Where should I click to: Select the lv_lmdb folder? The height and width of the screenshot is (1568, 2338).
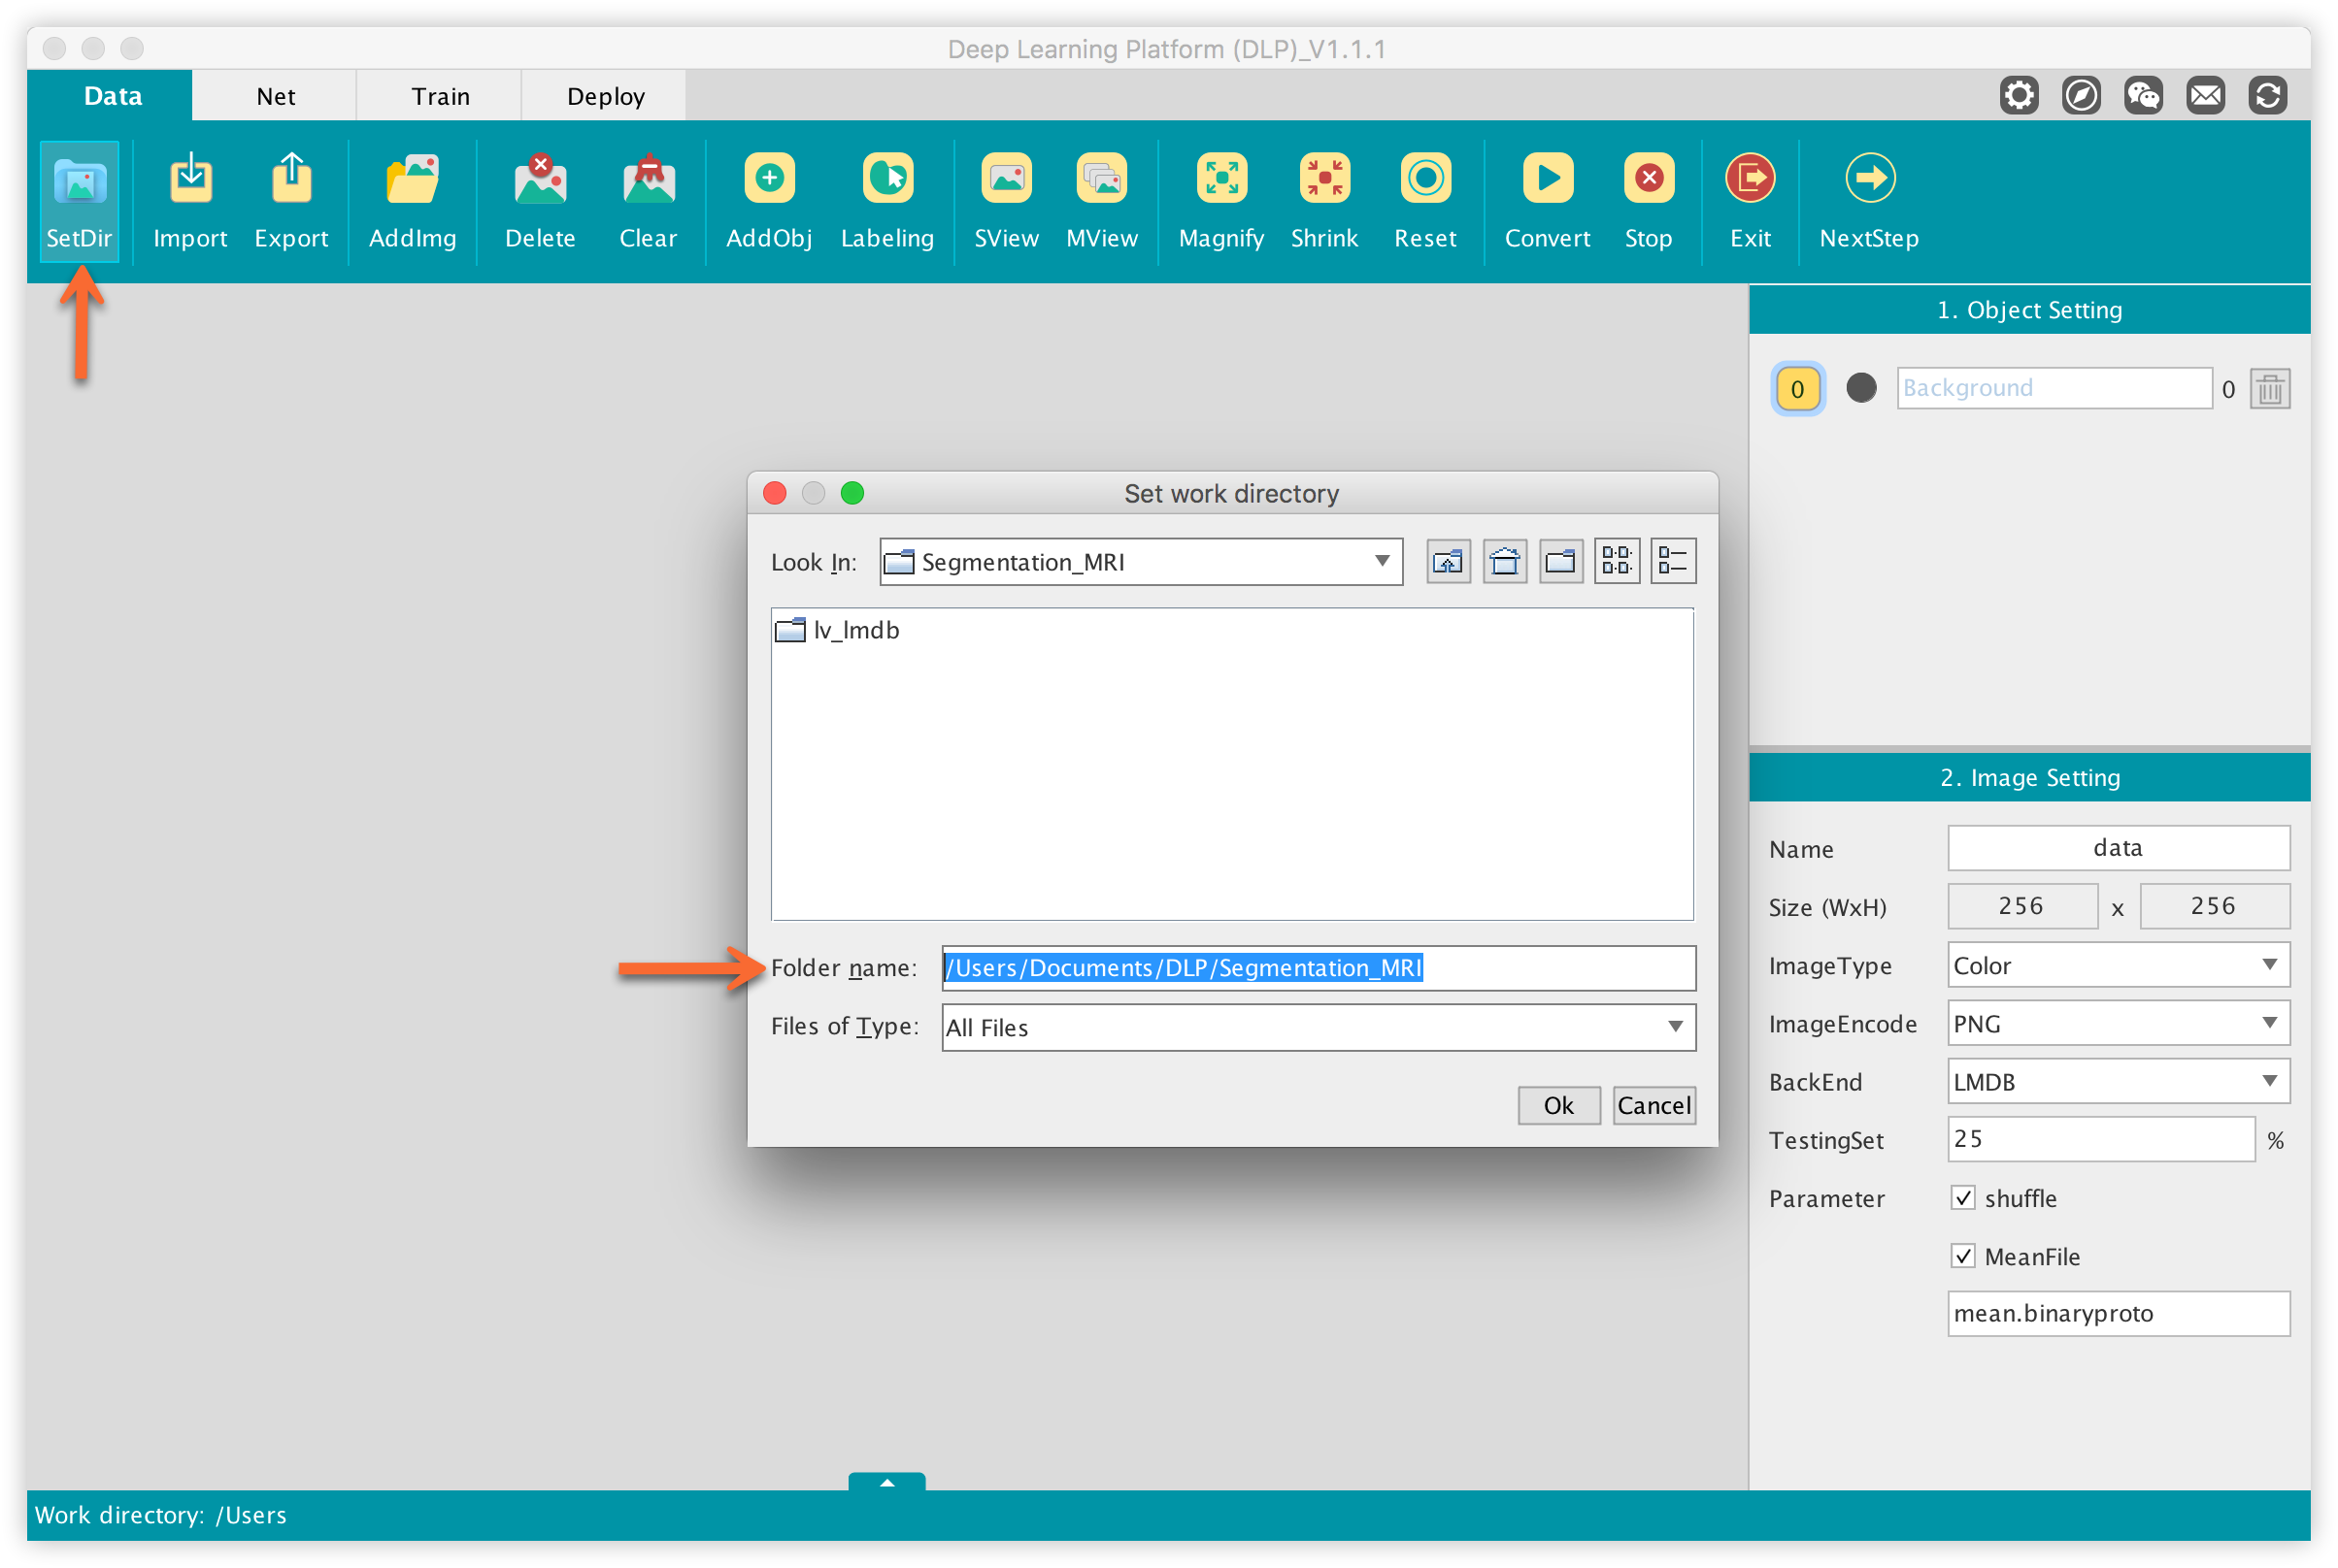click(x=853, y=630)
